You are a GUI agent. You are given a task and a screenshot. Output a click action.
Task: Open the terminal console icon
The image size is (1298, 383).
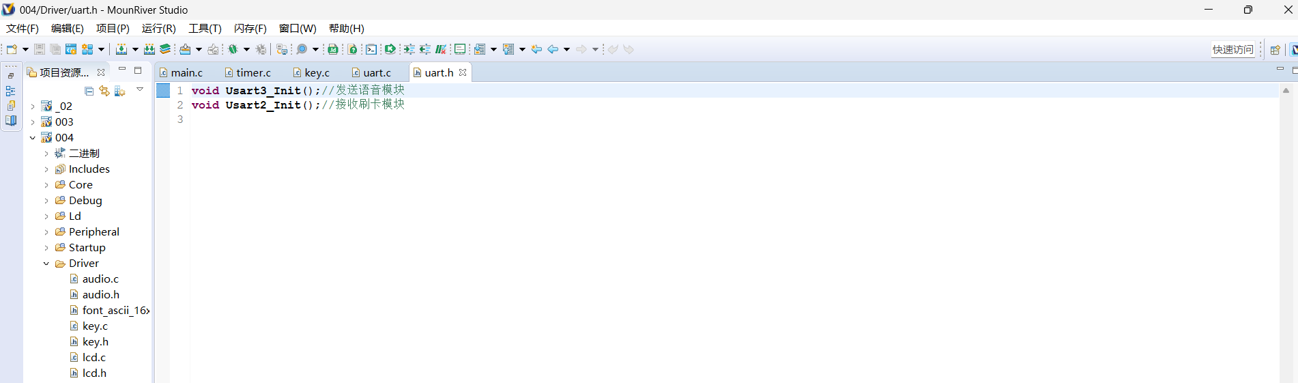pos(371,49)
